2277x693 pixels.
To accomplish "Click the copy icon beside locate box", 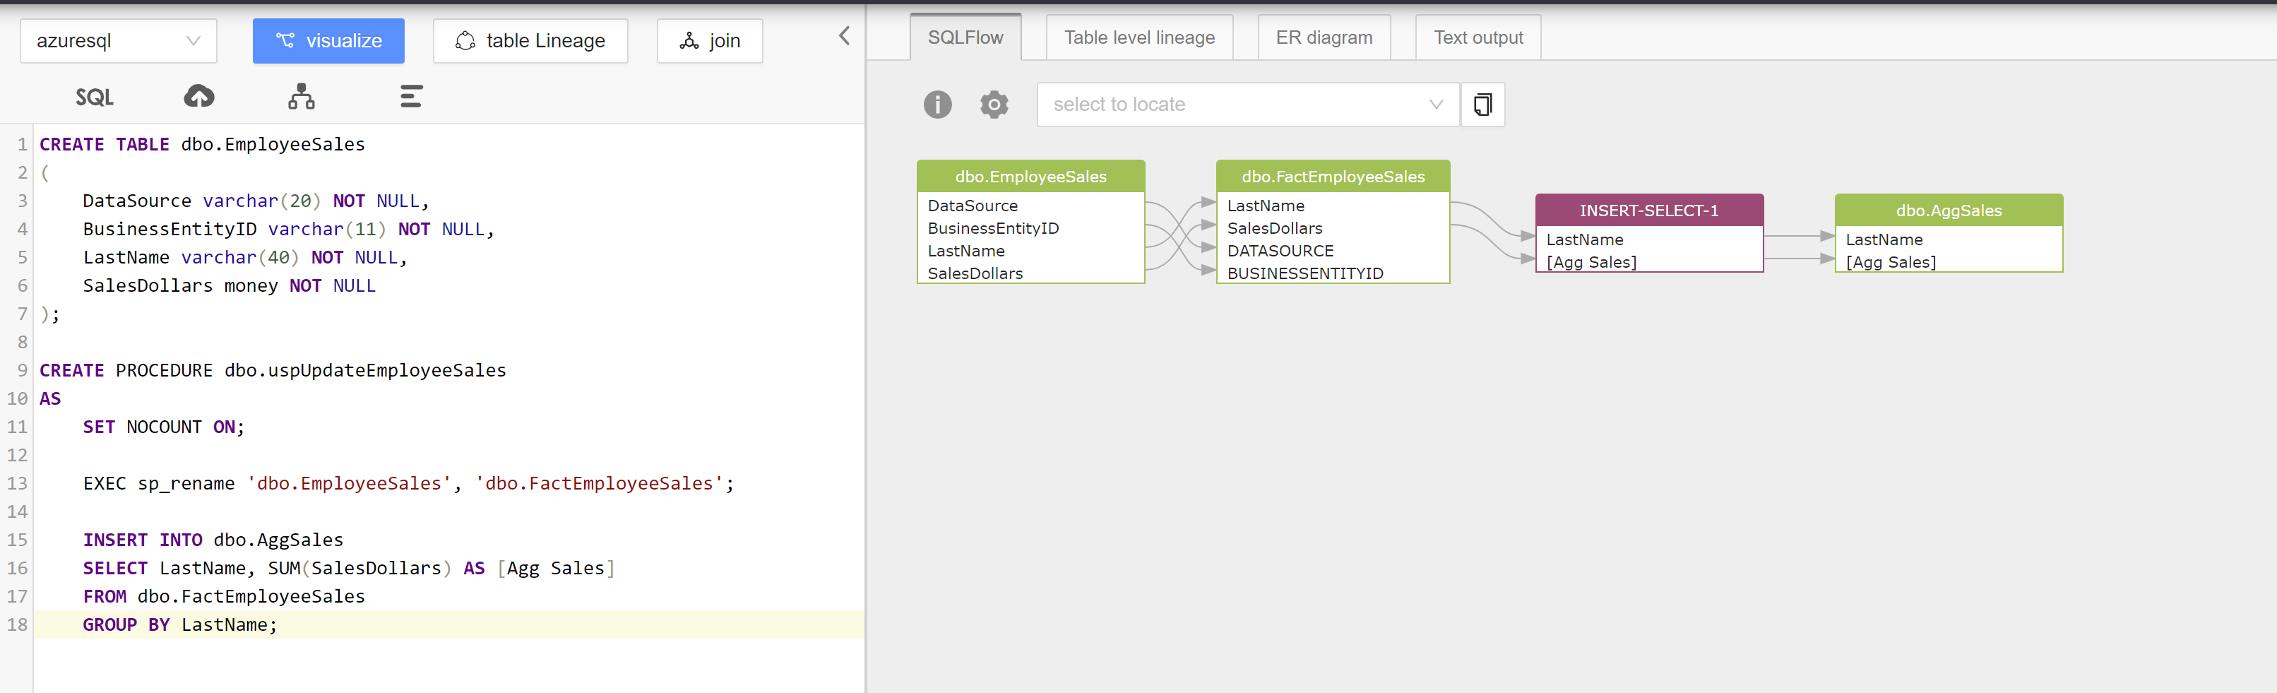I will tap(1482, 105).
